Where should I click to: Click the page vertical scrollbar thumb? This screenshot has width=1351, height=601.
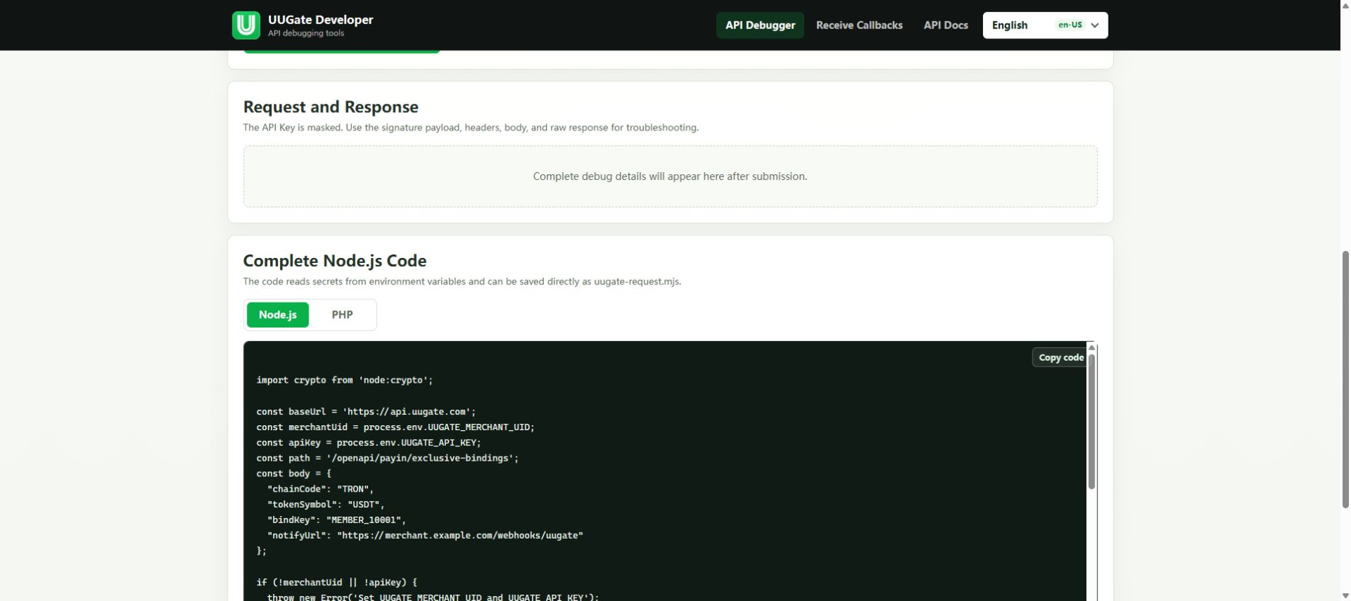1345,380
